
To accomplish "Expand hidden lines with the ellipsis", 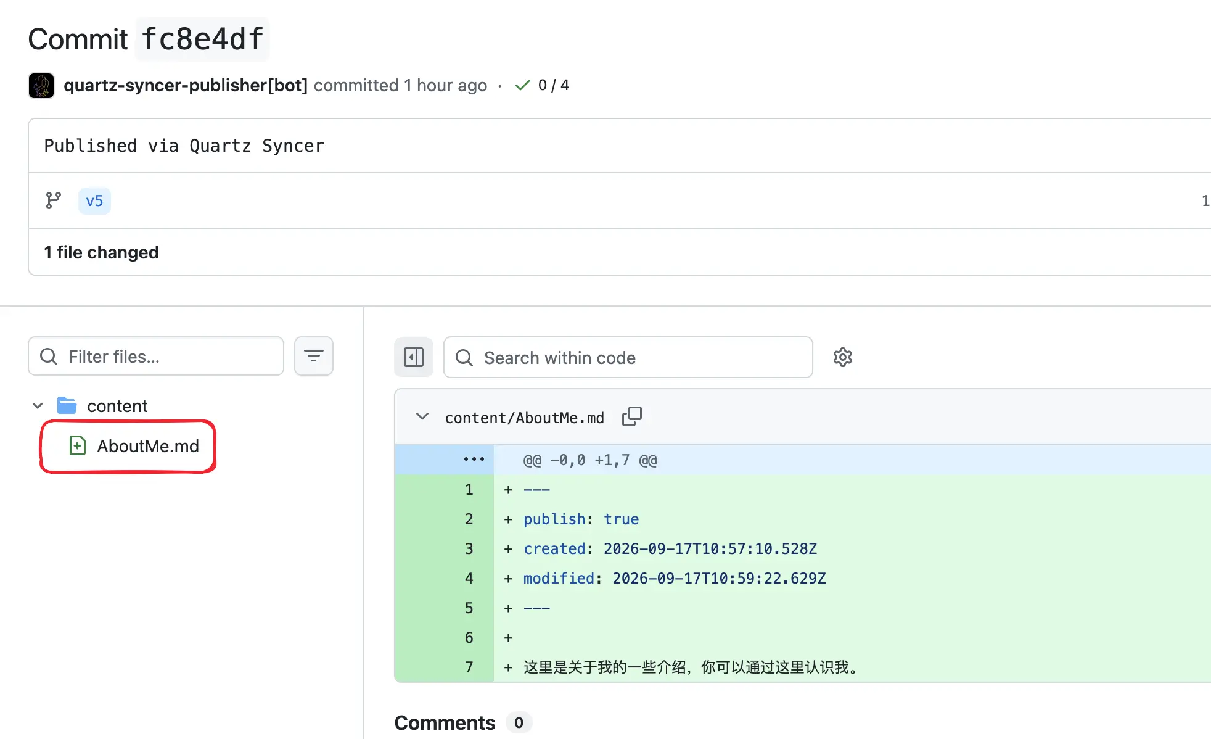I will tap(474, 459).
